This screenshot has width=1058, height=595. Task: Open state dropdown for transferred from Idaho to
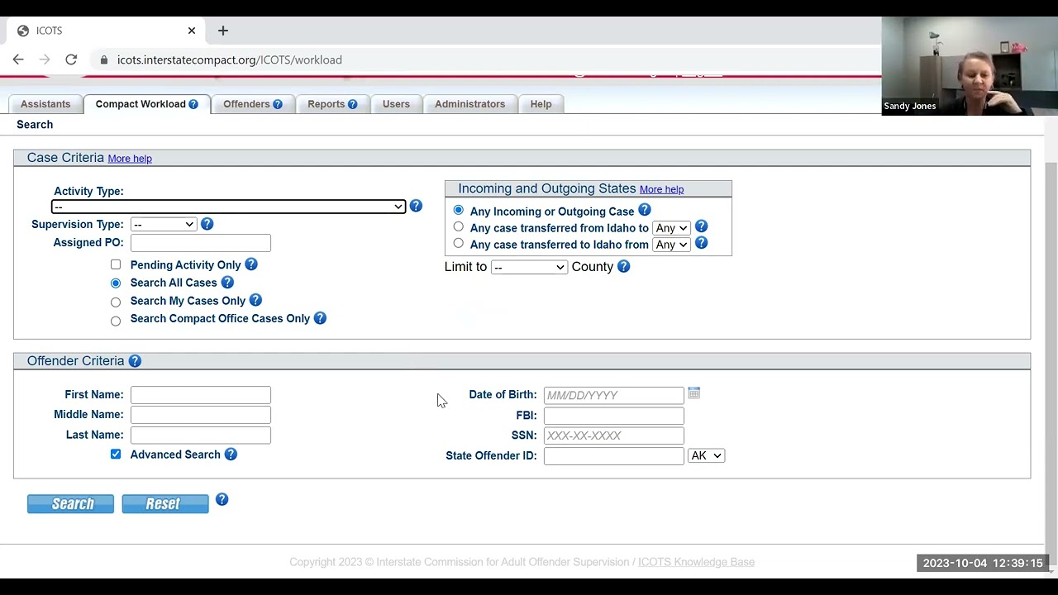coord(671,228)
